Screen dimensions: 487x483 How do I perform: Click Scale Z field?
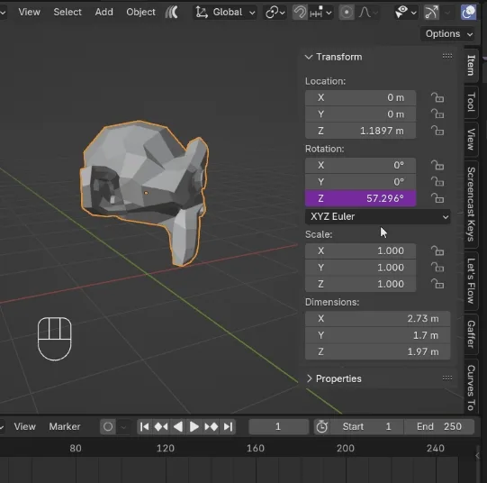tap(360, 284)
